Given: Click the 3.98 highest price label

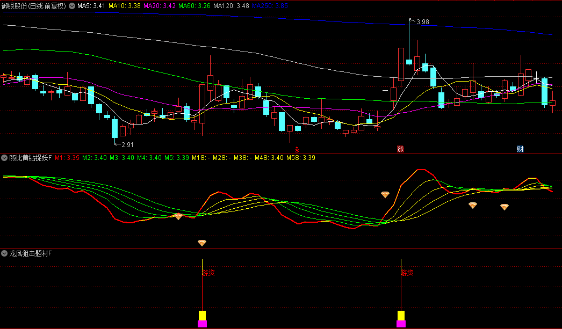Looking at the screenshot, I should (422, 22).
